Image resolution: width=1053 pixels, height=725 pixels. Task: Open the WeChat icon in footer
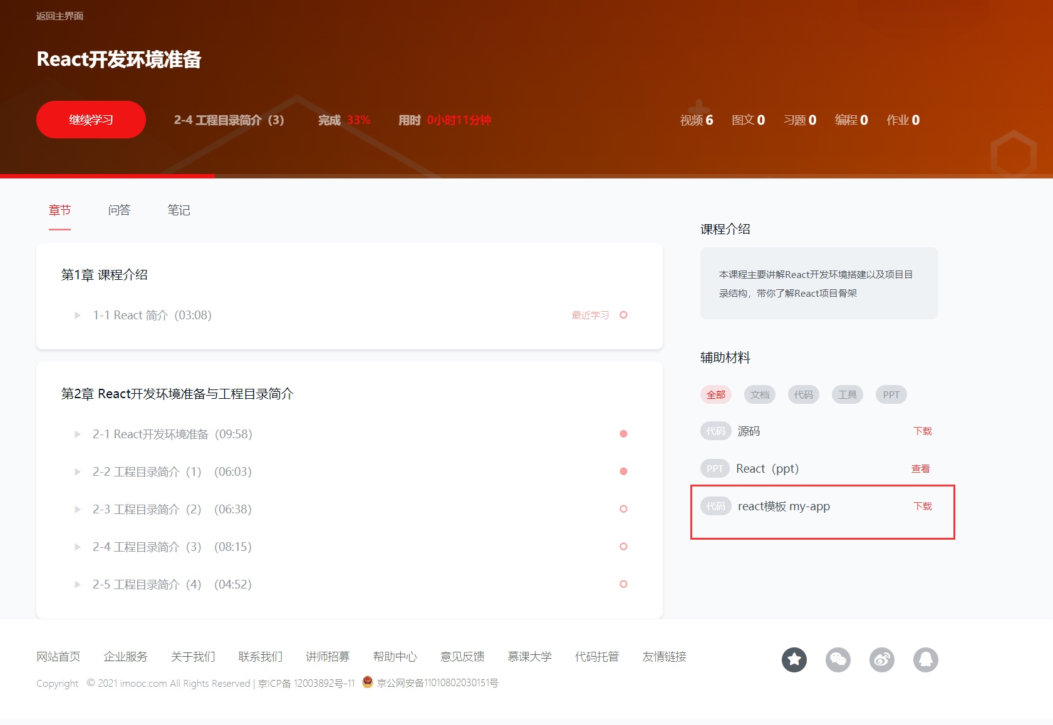tap(838, 659)
